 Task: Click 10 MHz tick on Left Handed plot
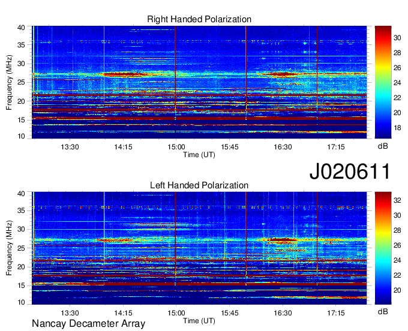click(x=21, y=302)
